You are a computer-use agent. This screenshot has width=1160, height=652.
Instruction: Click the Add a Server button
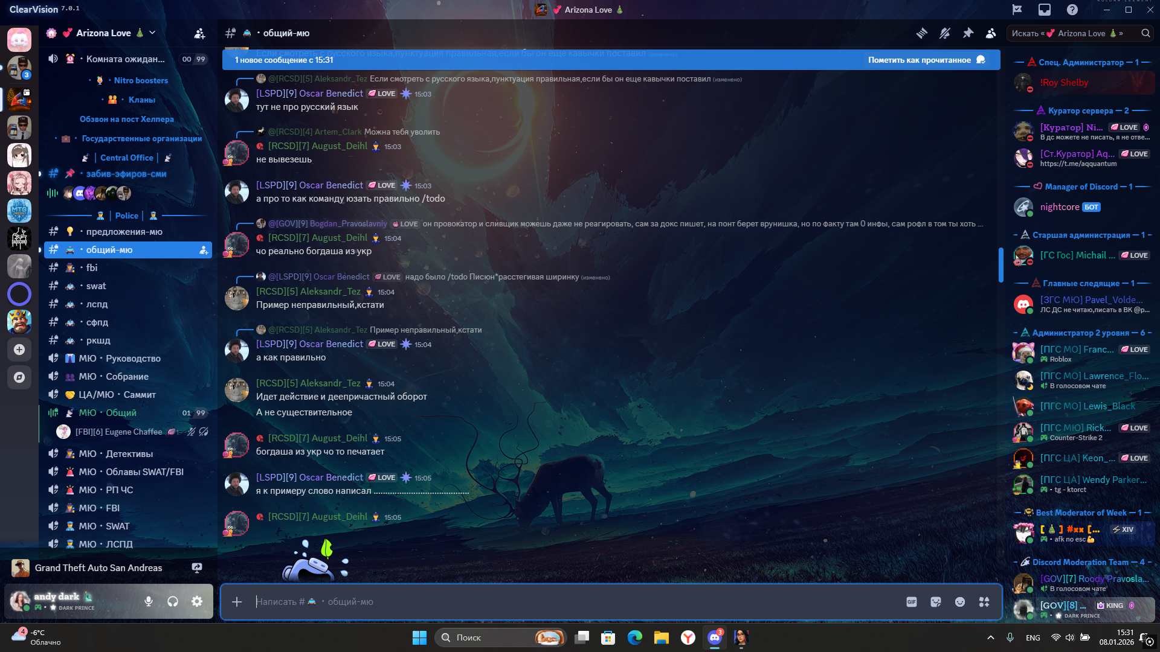pos(19,350)
